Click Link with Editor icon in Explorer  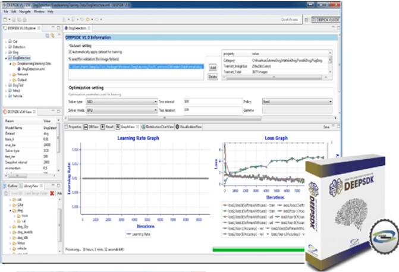coord(53,36)
